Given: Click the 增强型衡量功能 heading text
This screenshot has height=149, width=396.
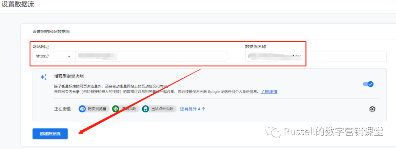Looking at the screenshot, I should 69,76.
